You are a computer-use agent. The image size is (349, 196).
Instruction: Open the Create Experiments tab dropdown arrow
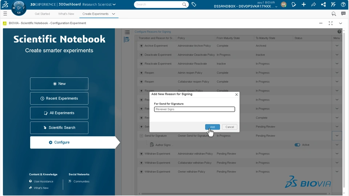pos(113,14)
